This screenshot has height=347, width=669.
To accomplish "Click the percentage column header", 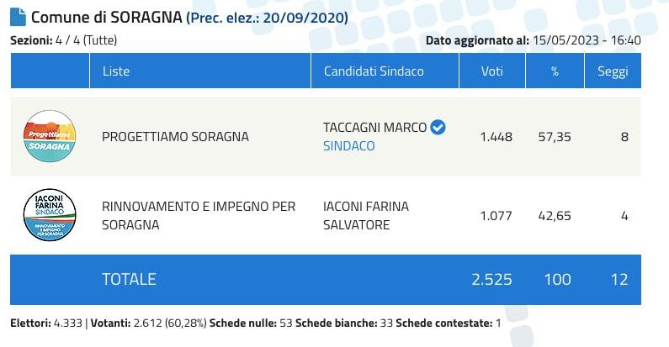I will pos(555,71).
